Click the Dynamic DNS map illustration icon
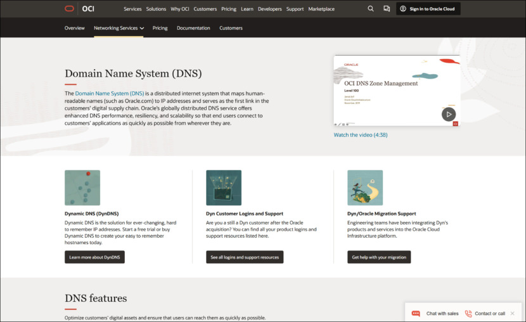Image resolution: width=526 pixels, height=322 pixels. click(x=82, y=188)
